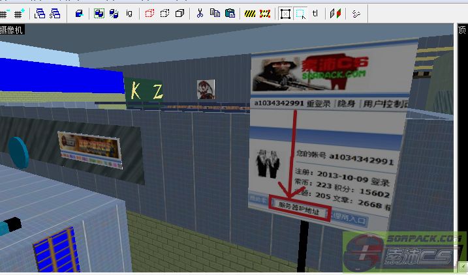Click the save window state icon
The height and width of the screenshot is (275, 468).
click(55, 13)
